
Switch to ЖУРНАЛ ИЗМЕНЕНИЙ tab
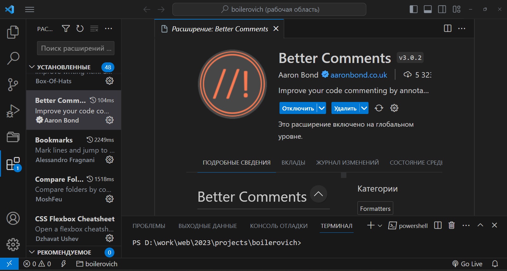(348, 163)
